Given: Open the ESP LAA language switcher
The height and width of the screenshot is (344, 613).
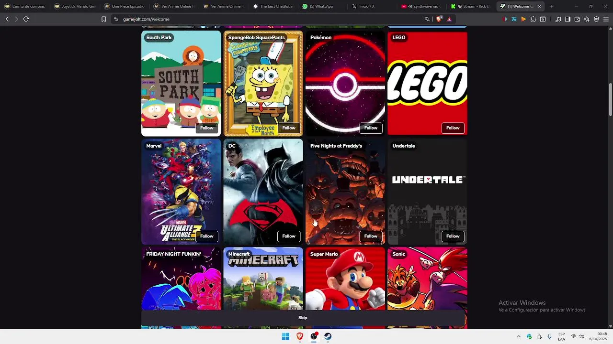Looking at the screenshot, I should click(x=562, y=336).
